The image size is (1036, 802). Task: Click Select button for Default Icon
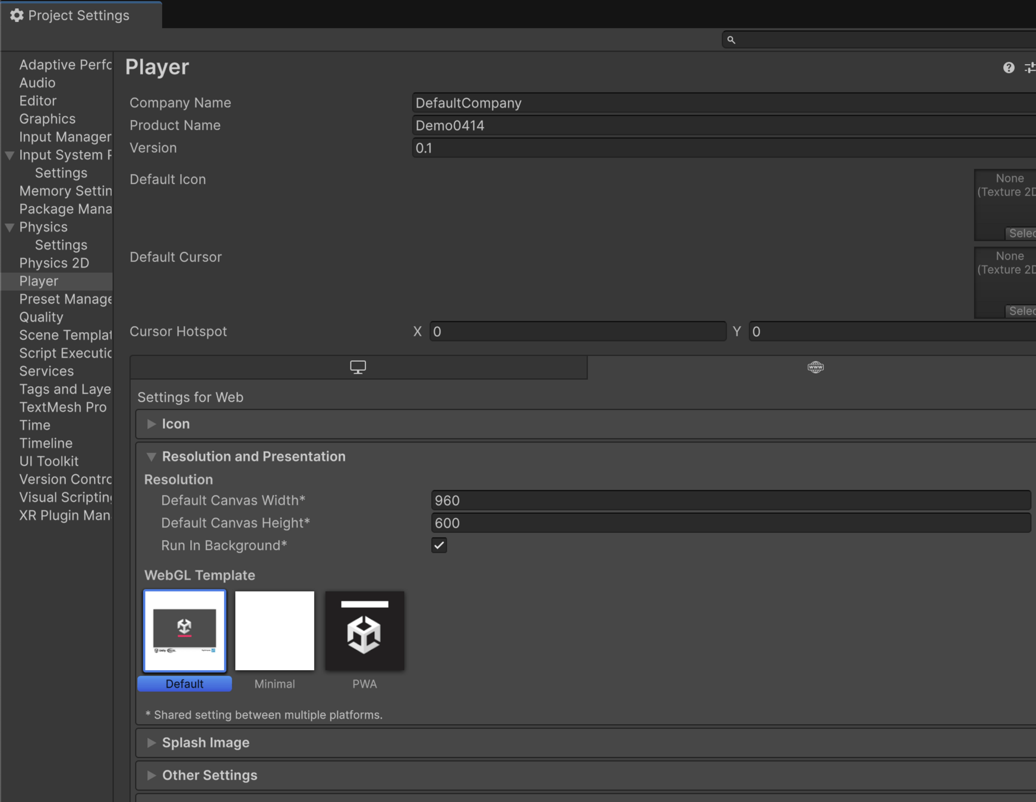(1021, 233)
